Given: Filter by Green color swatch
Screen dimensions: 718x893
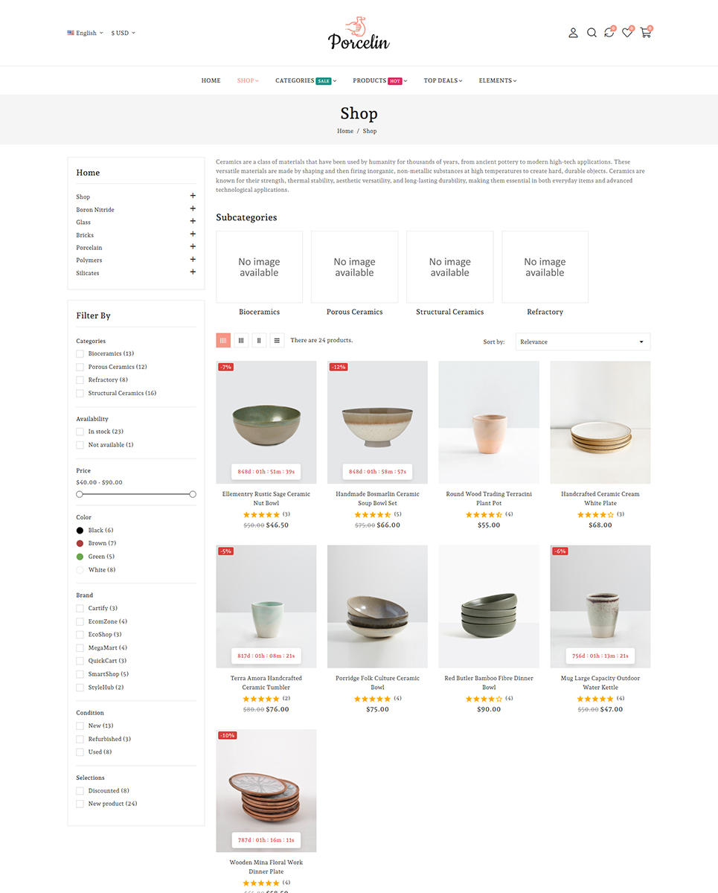Looking at the screenshot, I should tap(80, 557).
